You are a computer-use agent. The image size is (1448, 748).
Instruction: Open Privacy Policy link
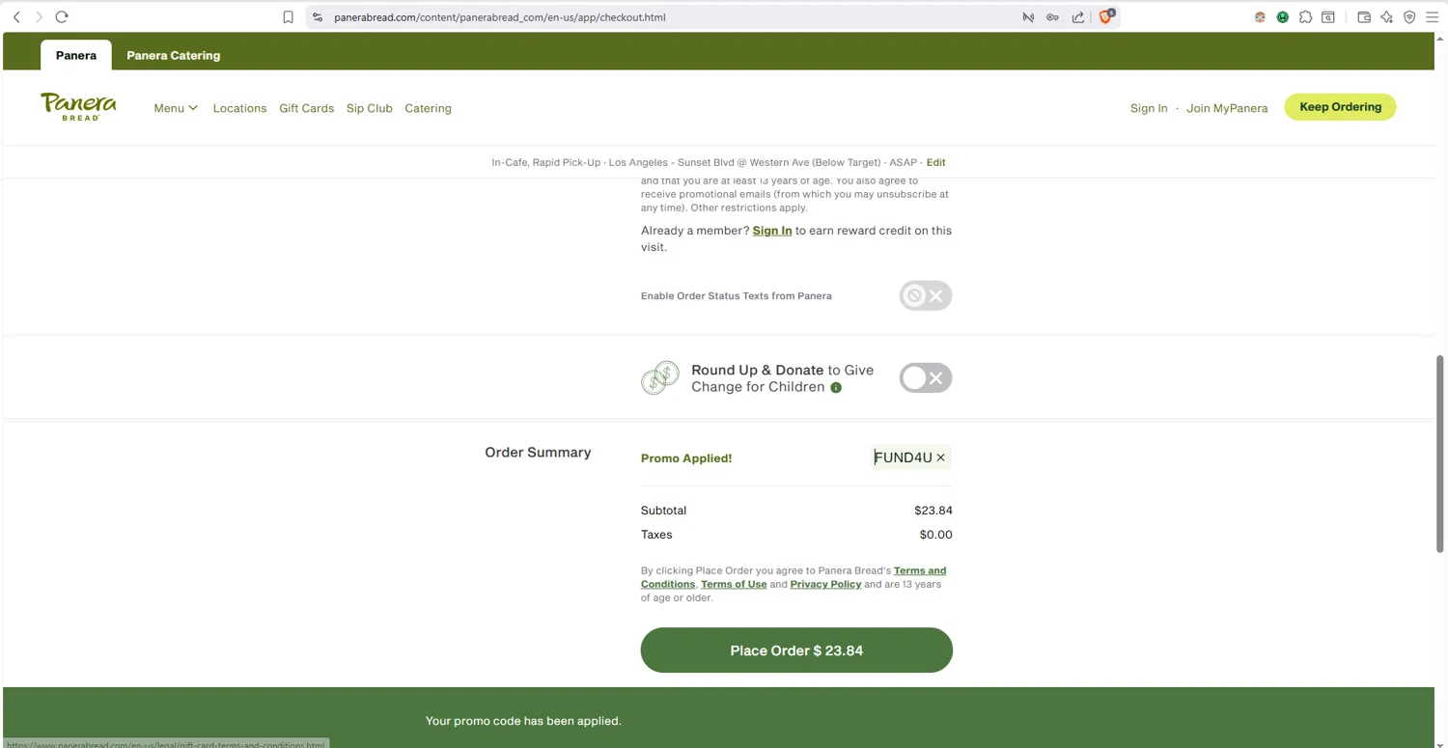[x=825, y=584]
